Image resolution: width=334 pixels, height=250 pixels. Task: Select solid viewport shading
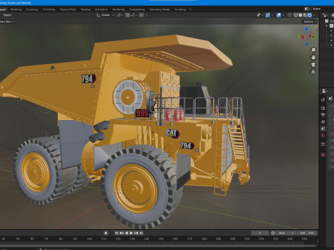coord(301,15)
